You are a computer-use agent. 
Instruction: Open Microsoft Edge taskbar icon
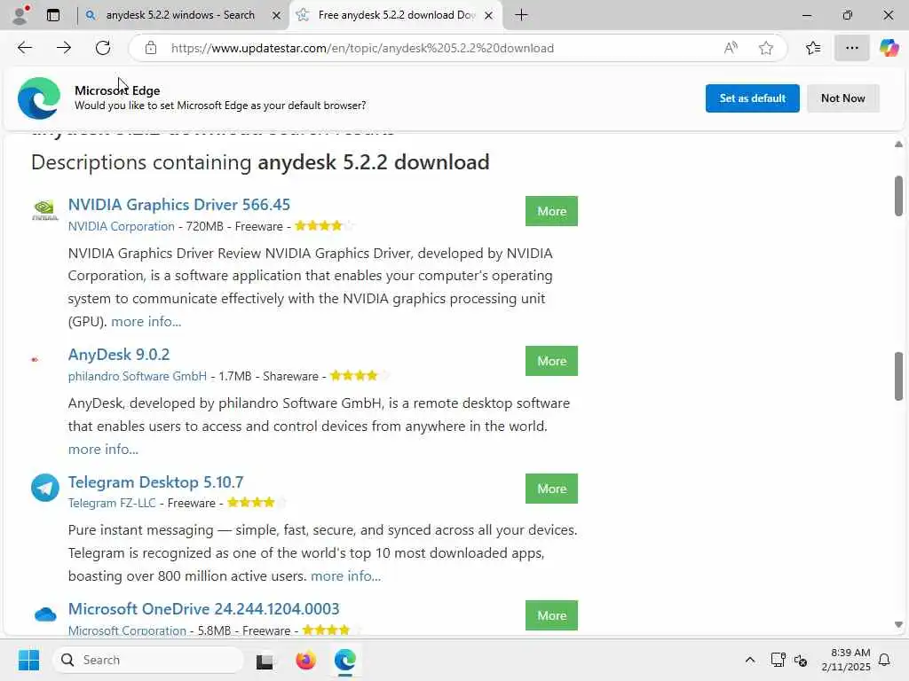click(x=345, y=660)
